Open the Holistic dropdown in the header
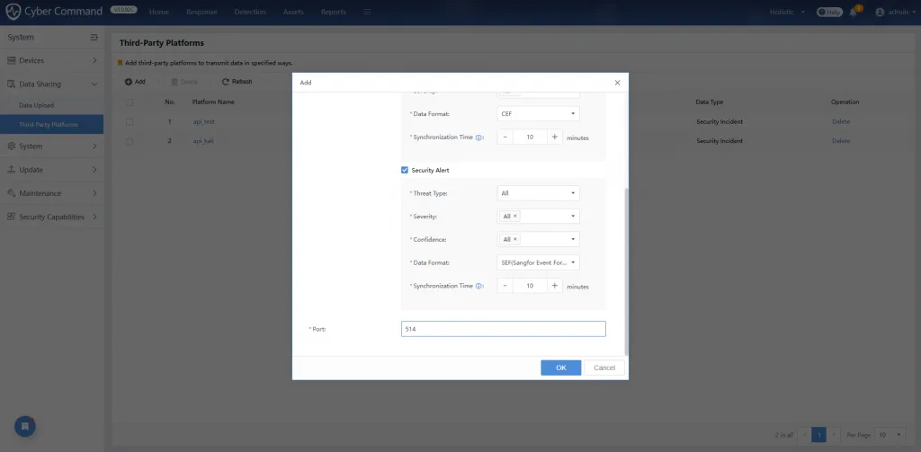921x452 pixels. click(787, 12)
